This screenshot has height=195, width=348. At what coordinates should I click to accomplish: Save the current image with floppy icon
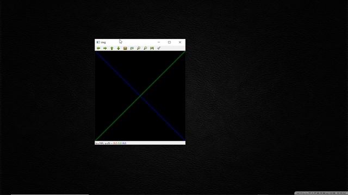click(x=152, y=48)
